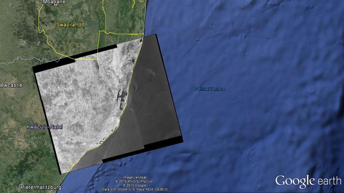Click the black strip at overlay's top-left edge

(x=53, y=65)
